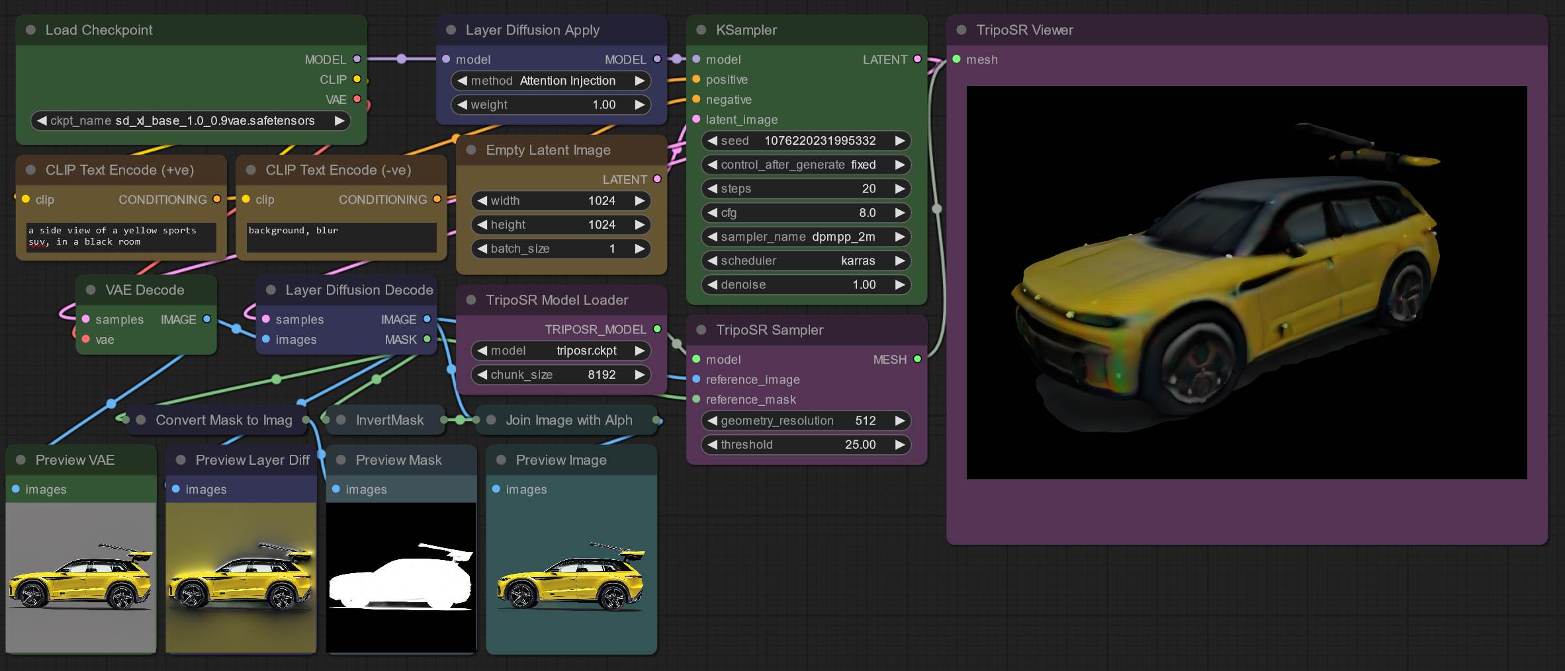Screen dimensions: 1565x671
Task: Collapse the TripoSR Viewer node via title dot
Action: tap(961, 30)
